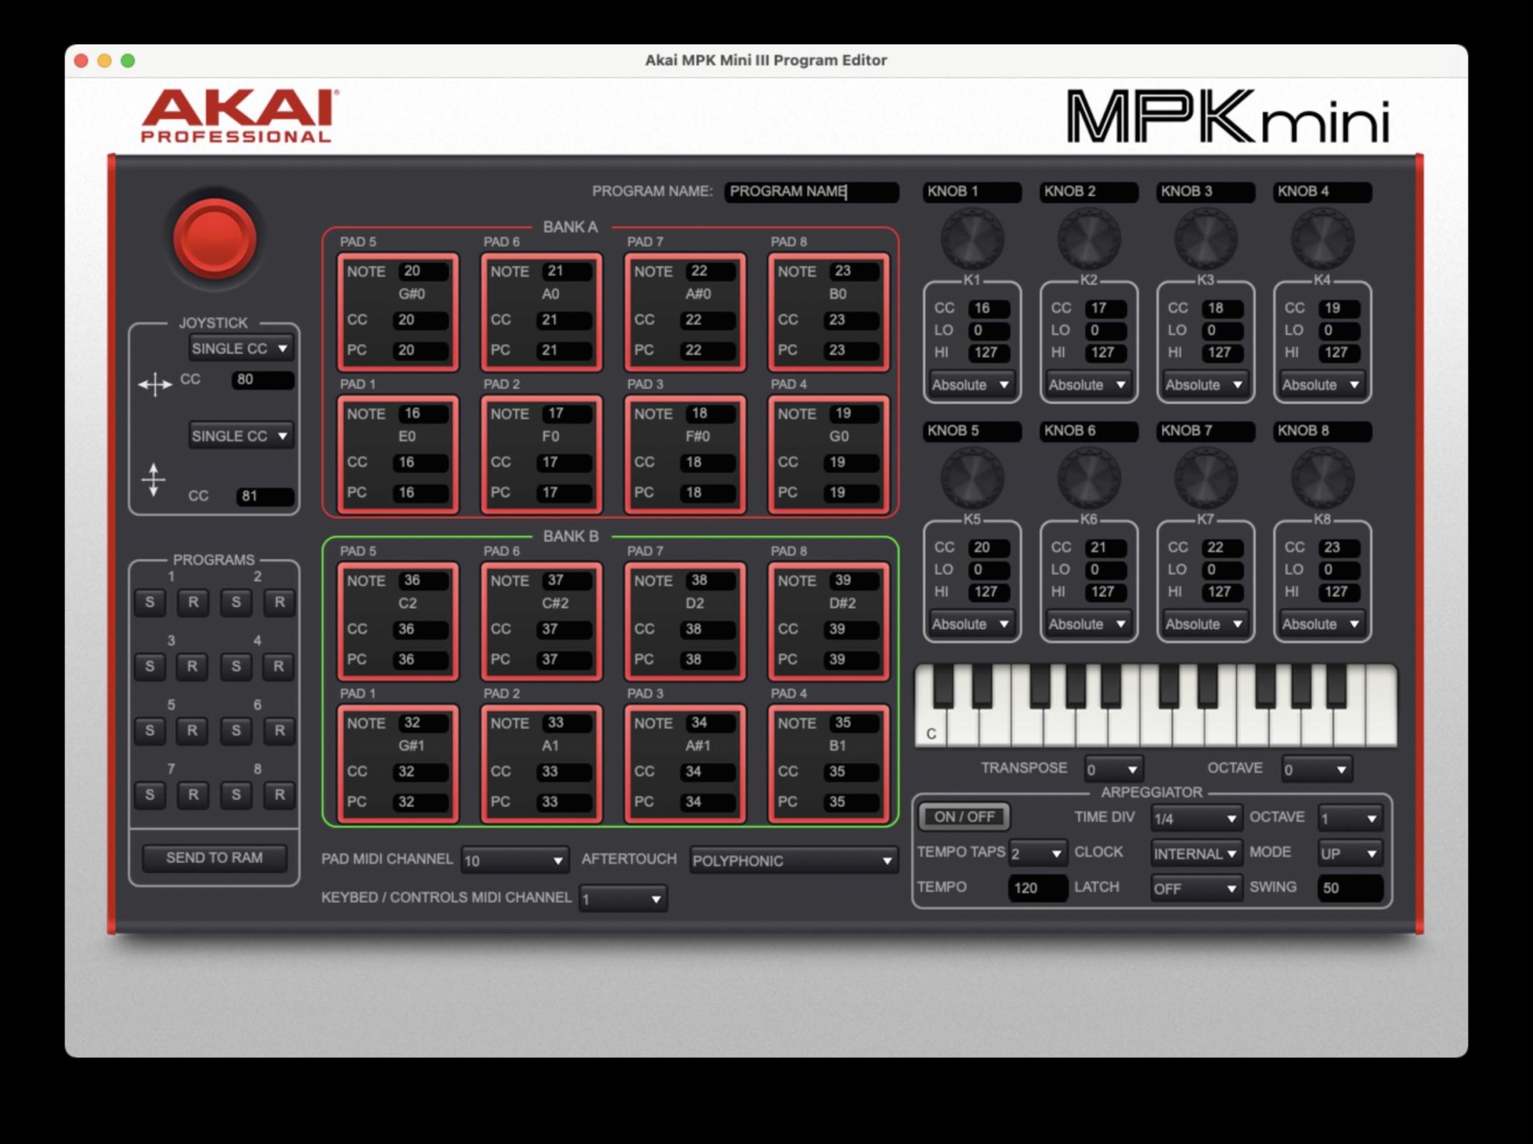
Task: Switch the joystick horizontal mode via SINGLE CC
Action: [240, 348]
